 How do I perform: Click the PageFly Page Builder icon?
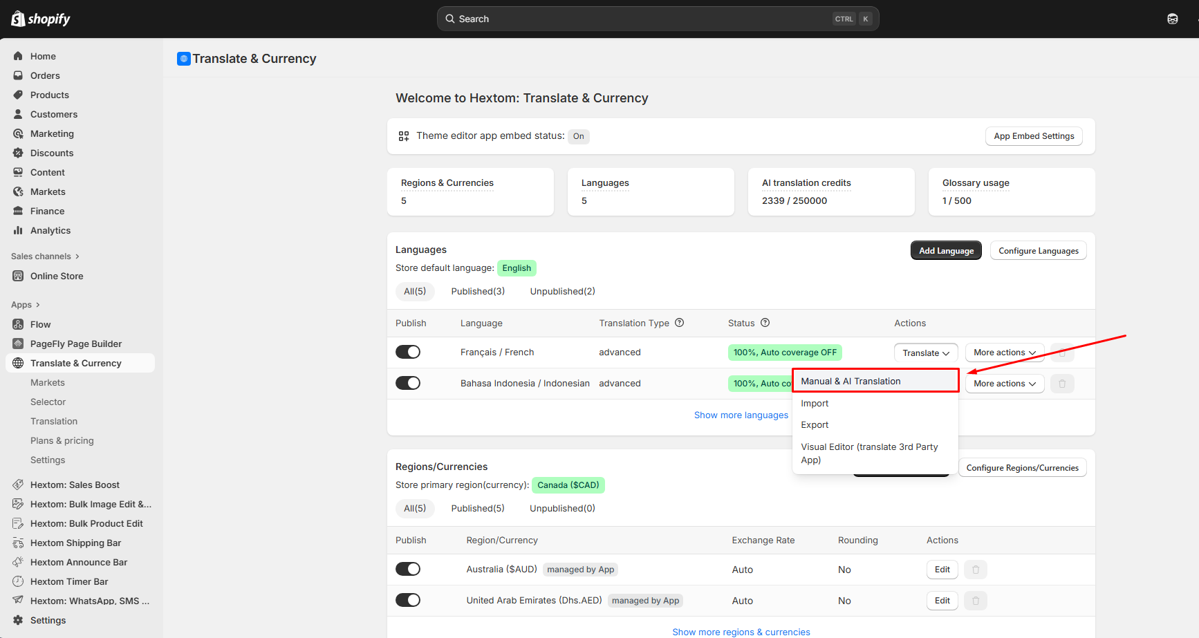[x=18, y=344]
